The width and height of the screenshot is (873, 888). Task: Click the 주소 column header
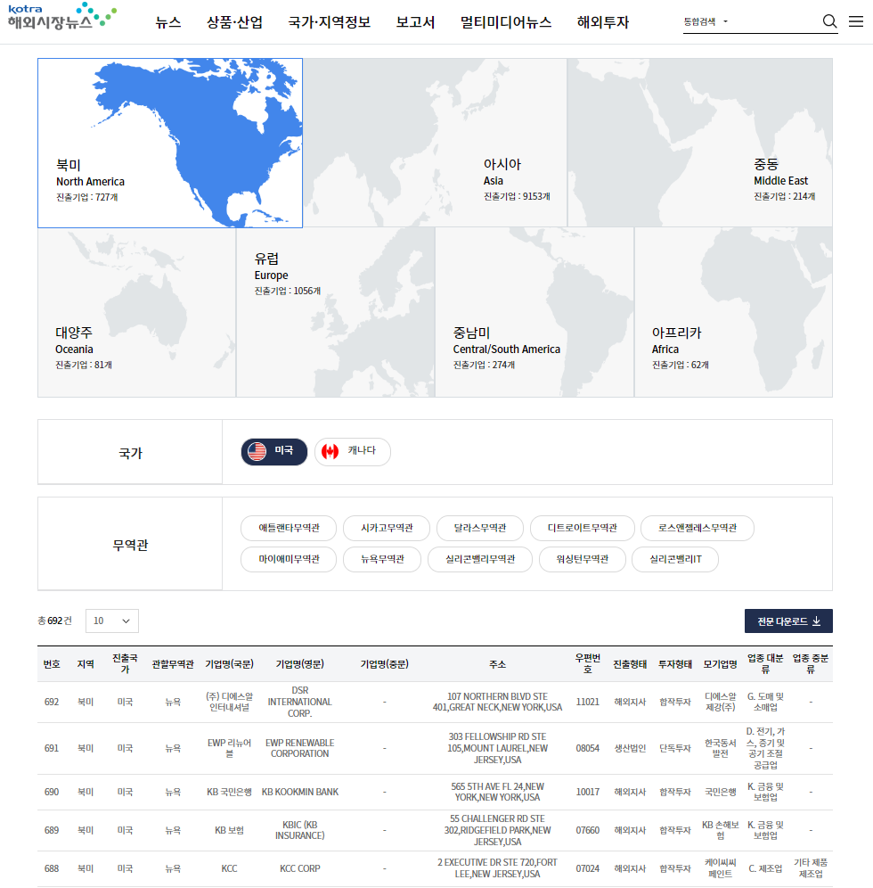click(x=497, y=664)
